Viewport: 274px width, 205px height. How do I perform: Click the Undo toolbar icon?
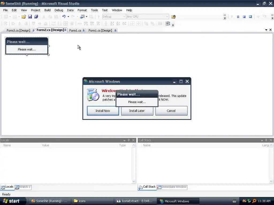pyautogui.click(x=64, y=17)
